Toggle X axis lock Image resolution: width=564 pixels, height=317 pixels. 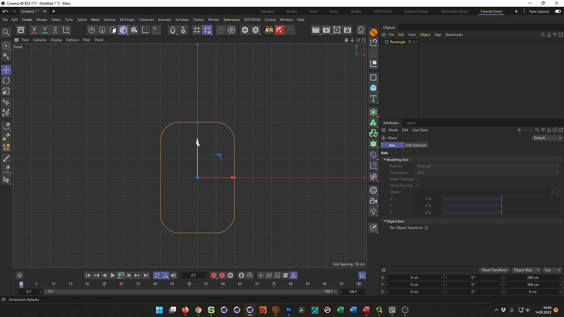(34, 30)
